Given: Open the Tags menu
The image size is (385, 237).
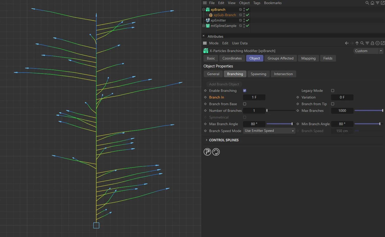Looking at the screenshot, I should click(x=257, y=3).
